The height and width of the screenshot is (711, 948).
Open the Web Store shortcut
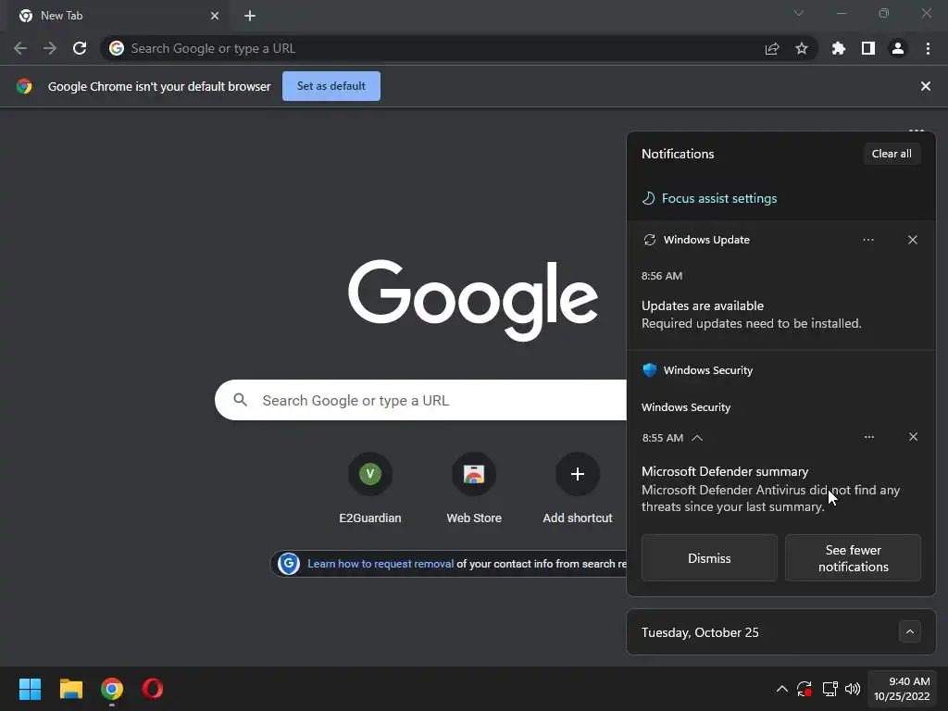tap(474, 487)
